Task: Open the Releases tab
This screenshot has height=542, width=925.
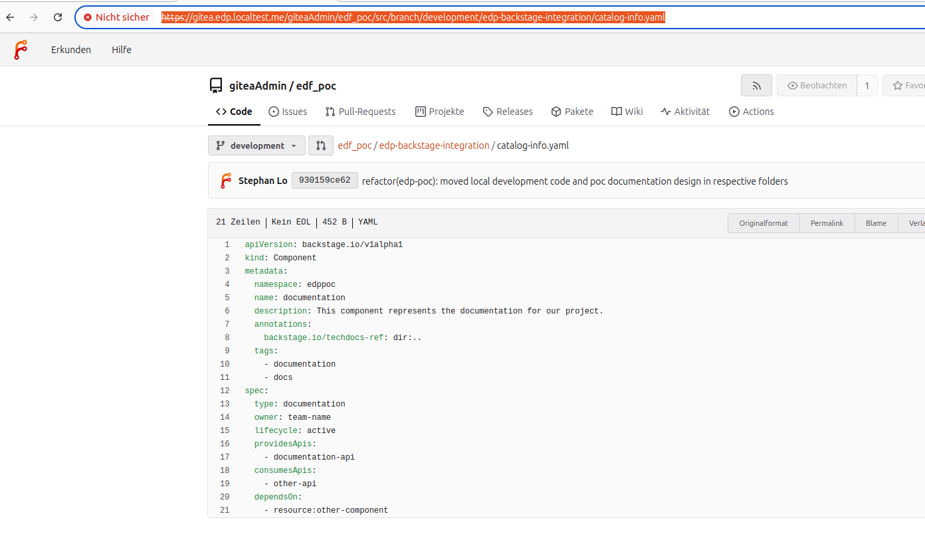Action: 508,112
